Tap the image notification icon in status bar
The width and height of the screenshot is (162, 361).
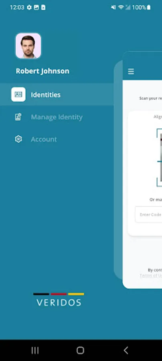click(36, 7)
